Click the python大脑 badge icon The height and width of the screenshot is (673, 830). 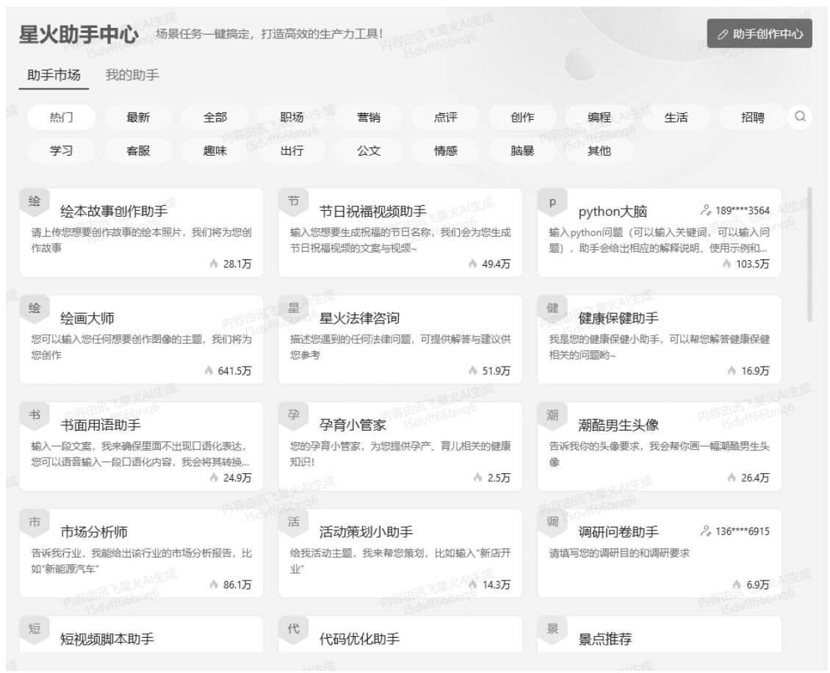(x=552, y=202)
